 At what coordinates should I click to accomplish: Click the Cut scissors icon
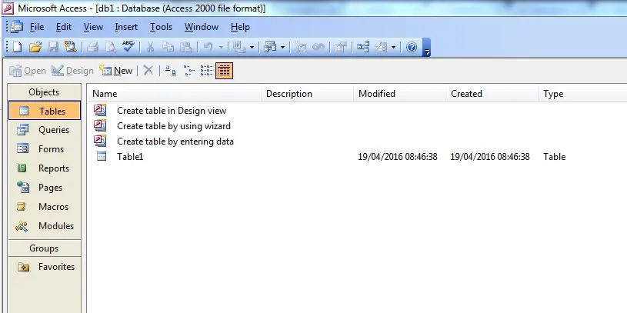150,47
